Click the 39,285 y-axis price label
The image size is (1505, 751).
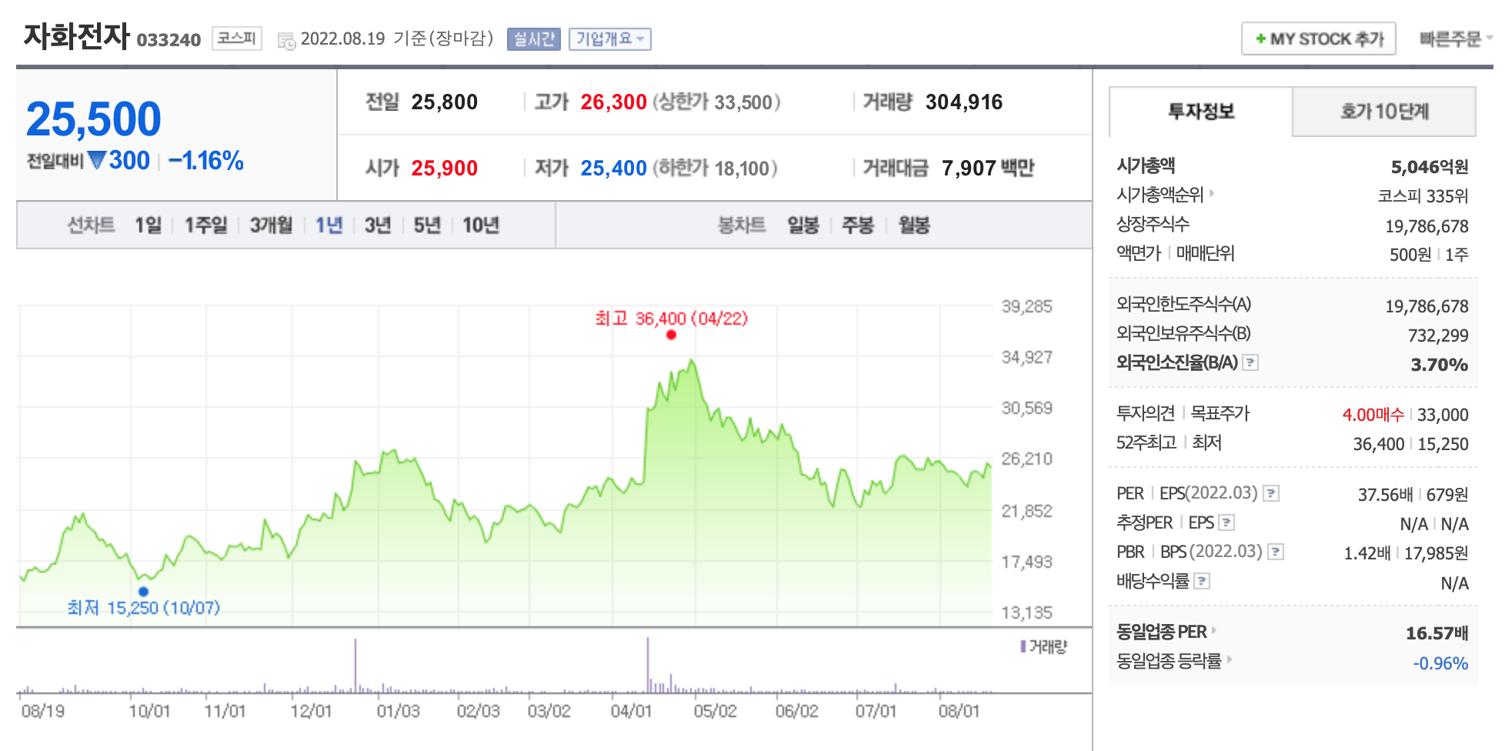click(1026, 306)
